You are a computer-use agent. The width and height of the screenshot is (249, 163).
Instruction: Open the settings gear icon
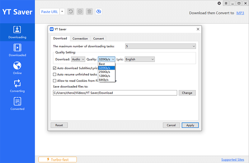(x=219, y=3)
